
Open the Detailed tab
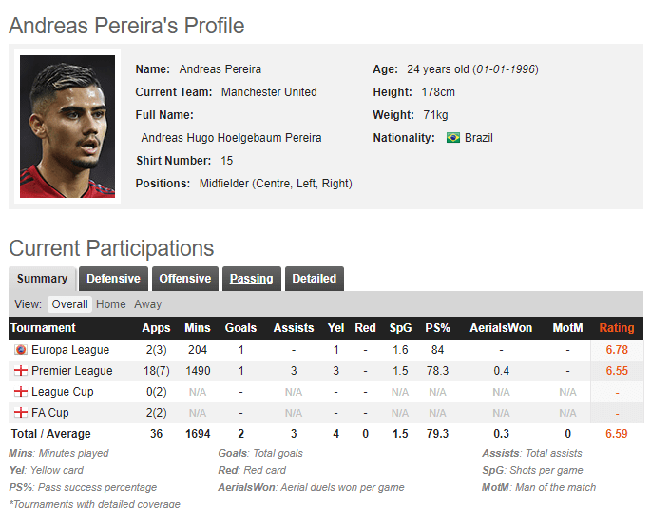(314, 279)
